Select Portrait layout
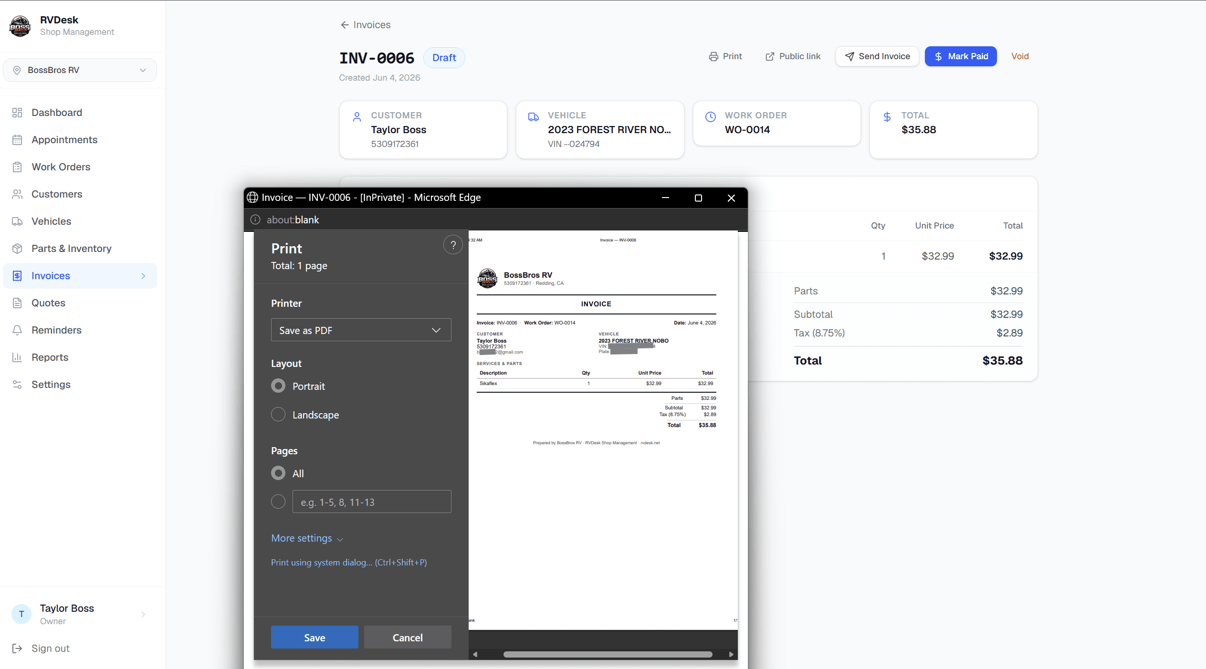This screenshot has width=1206, height=669. click(278, 386)
